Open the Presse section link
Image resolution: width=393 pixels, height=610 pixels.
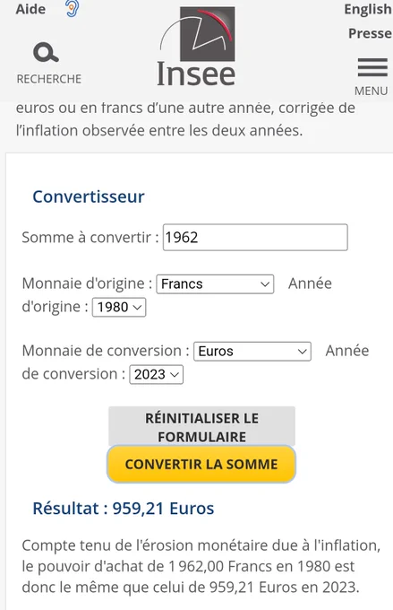pos(370,33)
